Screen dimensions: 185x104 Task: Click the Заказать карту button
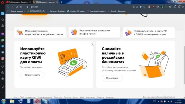(x=32, y=75)
